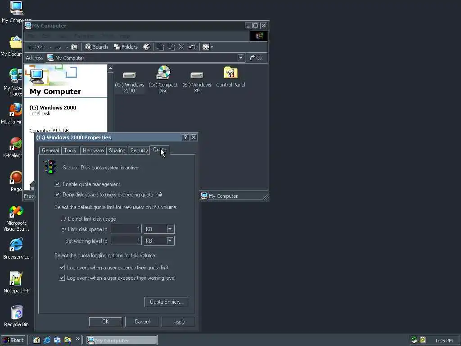Confirm the dialog with OK

(105, 322)
